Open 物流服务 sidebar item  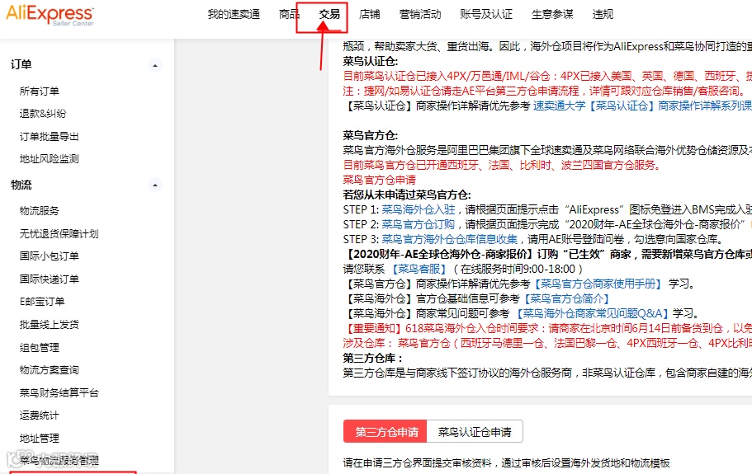point(40,211)
